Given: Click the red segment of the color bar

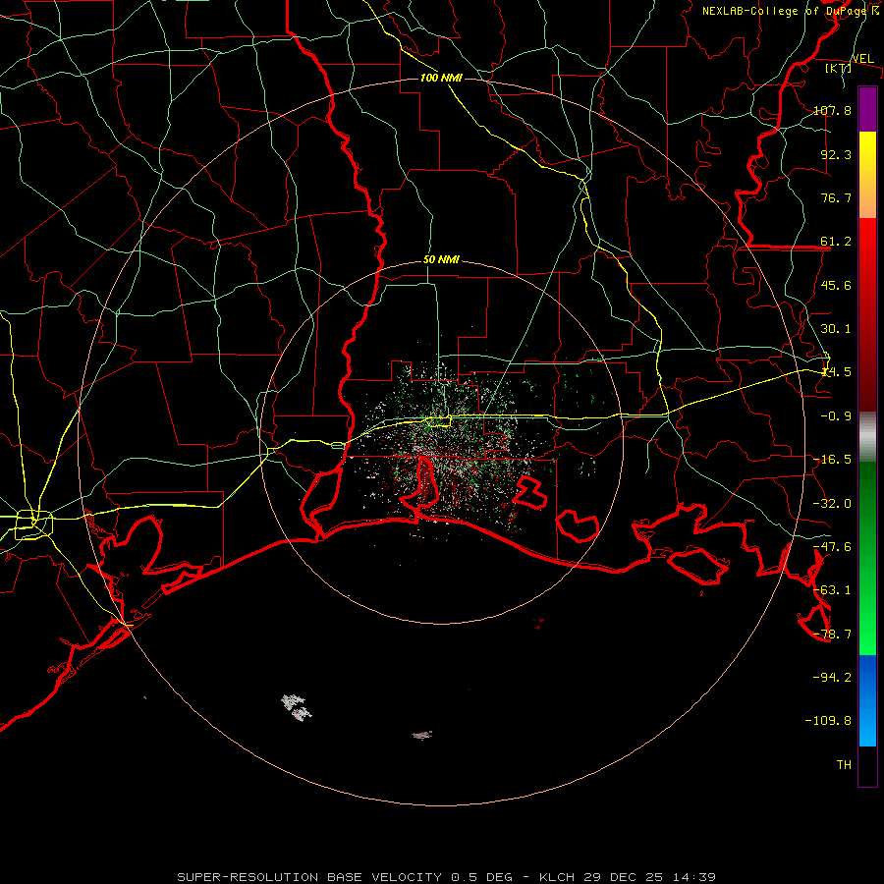Looking at the screenshot, I should point(867,314).
